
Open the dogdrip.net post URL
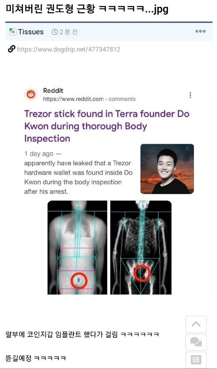[69, 49]
